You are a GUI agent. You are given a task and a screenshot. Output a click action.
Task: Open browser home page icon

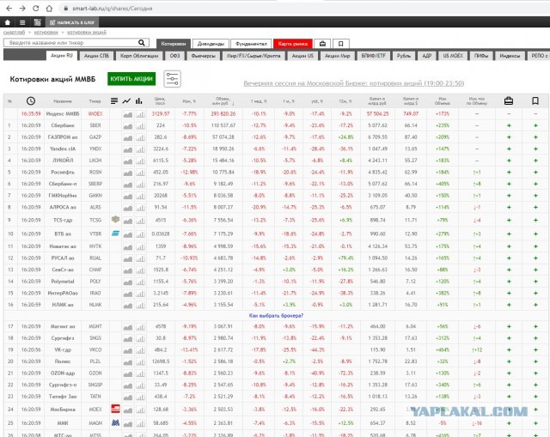(49, 8)
